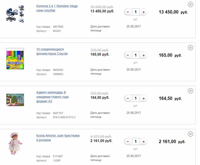
Task: Remove Crayola markers from cart
Action: 190,48
